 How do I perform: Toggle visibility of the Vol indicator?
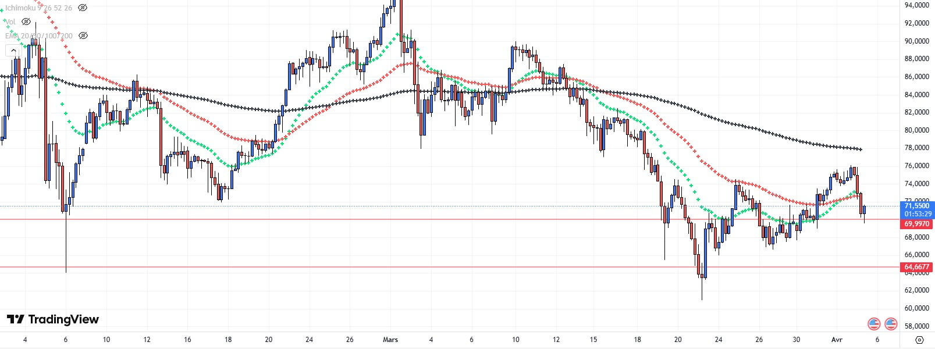click(26, 22)
